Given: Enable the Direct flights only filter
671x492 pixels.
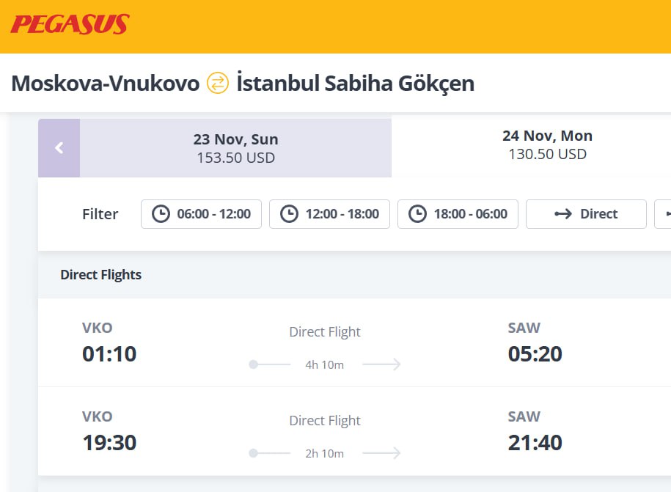Looking at the screenshot, I should pyautogui.click(x=586, y=214).
